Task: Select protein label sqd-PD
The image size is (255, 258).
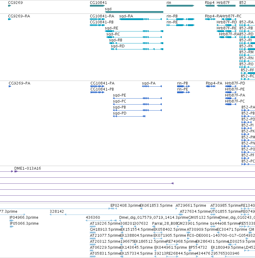Action: point(120,113)
